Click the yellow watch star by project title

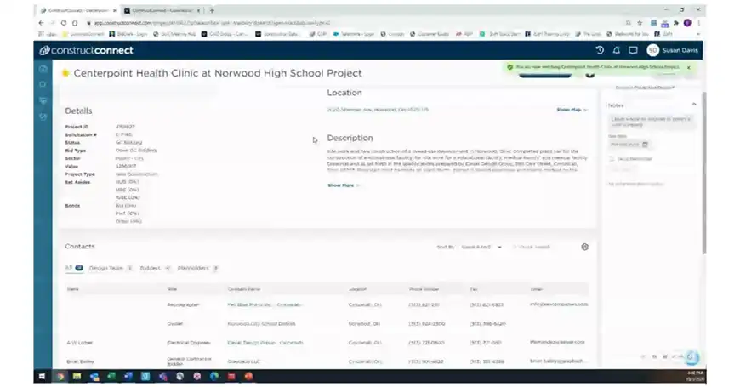pos(65,73)
